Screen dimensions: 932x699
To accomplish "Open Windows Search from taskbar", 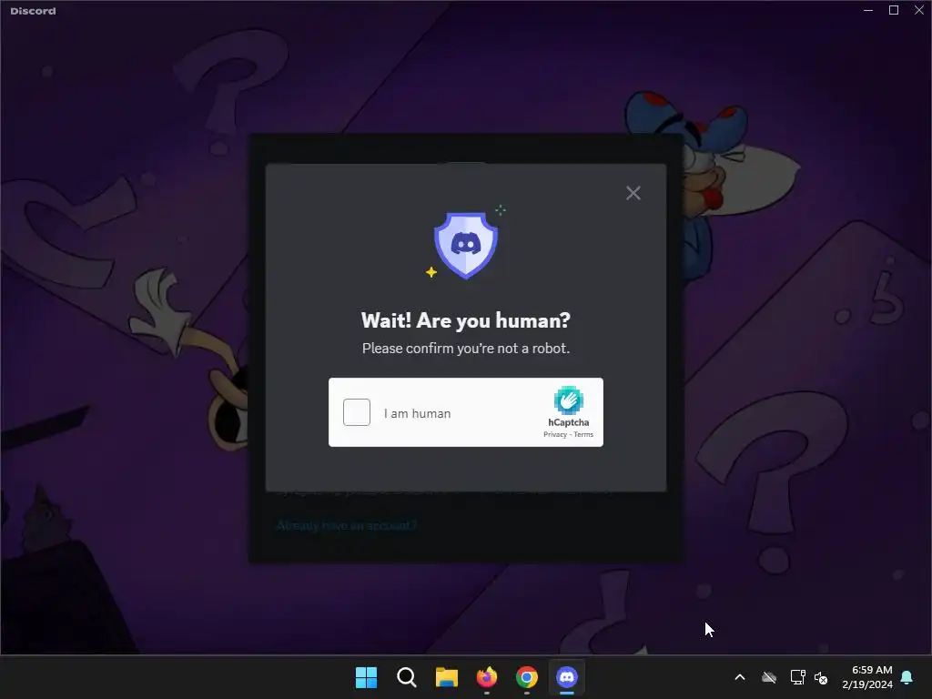I will click(407, 677).
